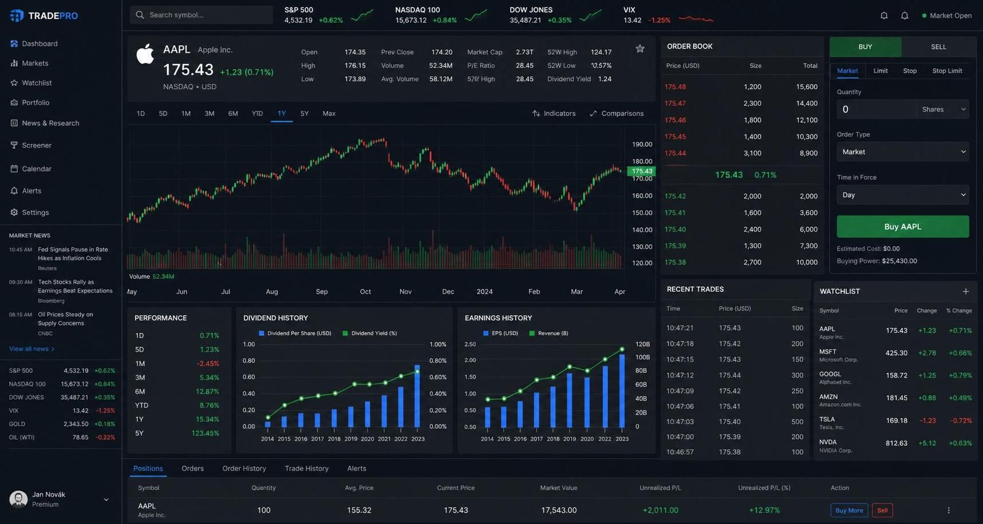
Task: Toggle Dividend Per Share legend swatch
Action: click(262, 334)
